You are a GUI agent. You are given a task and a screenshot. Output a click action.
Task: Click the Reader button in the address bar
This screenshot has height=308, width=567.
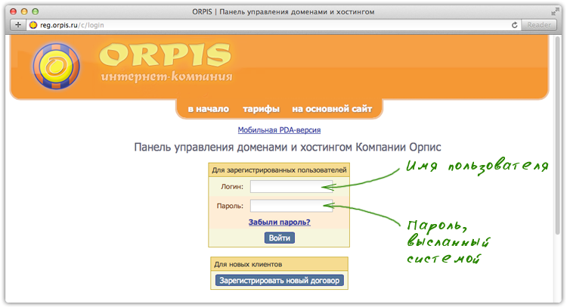(539, 25)
